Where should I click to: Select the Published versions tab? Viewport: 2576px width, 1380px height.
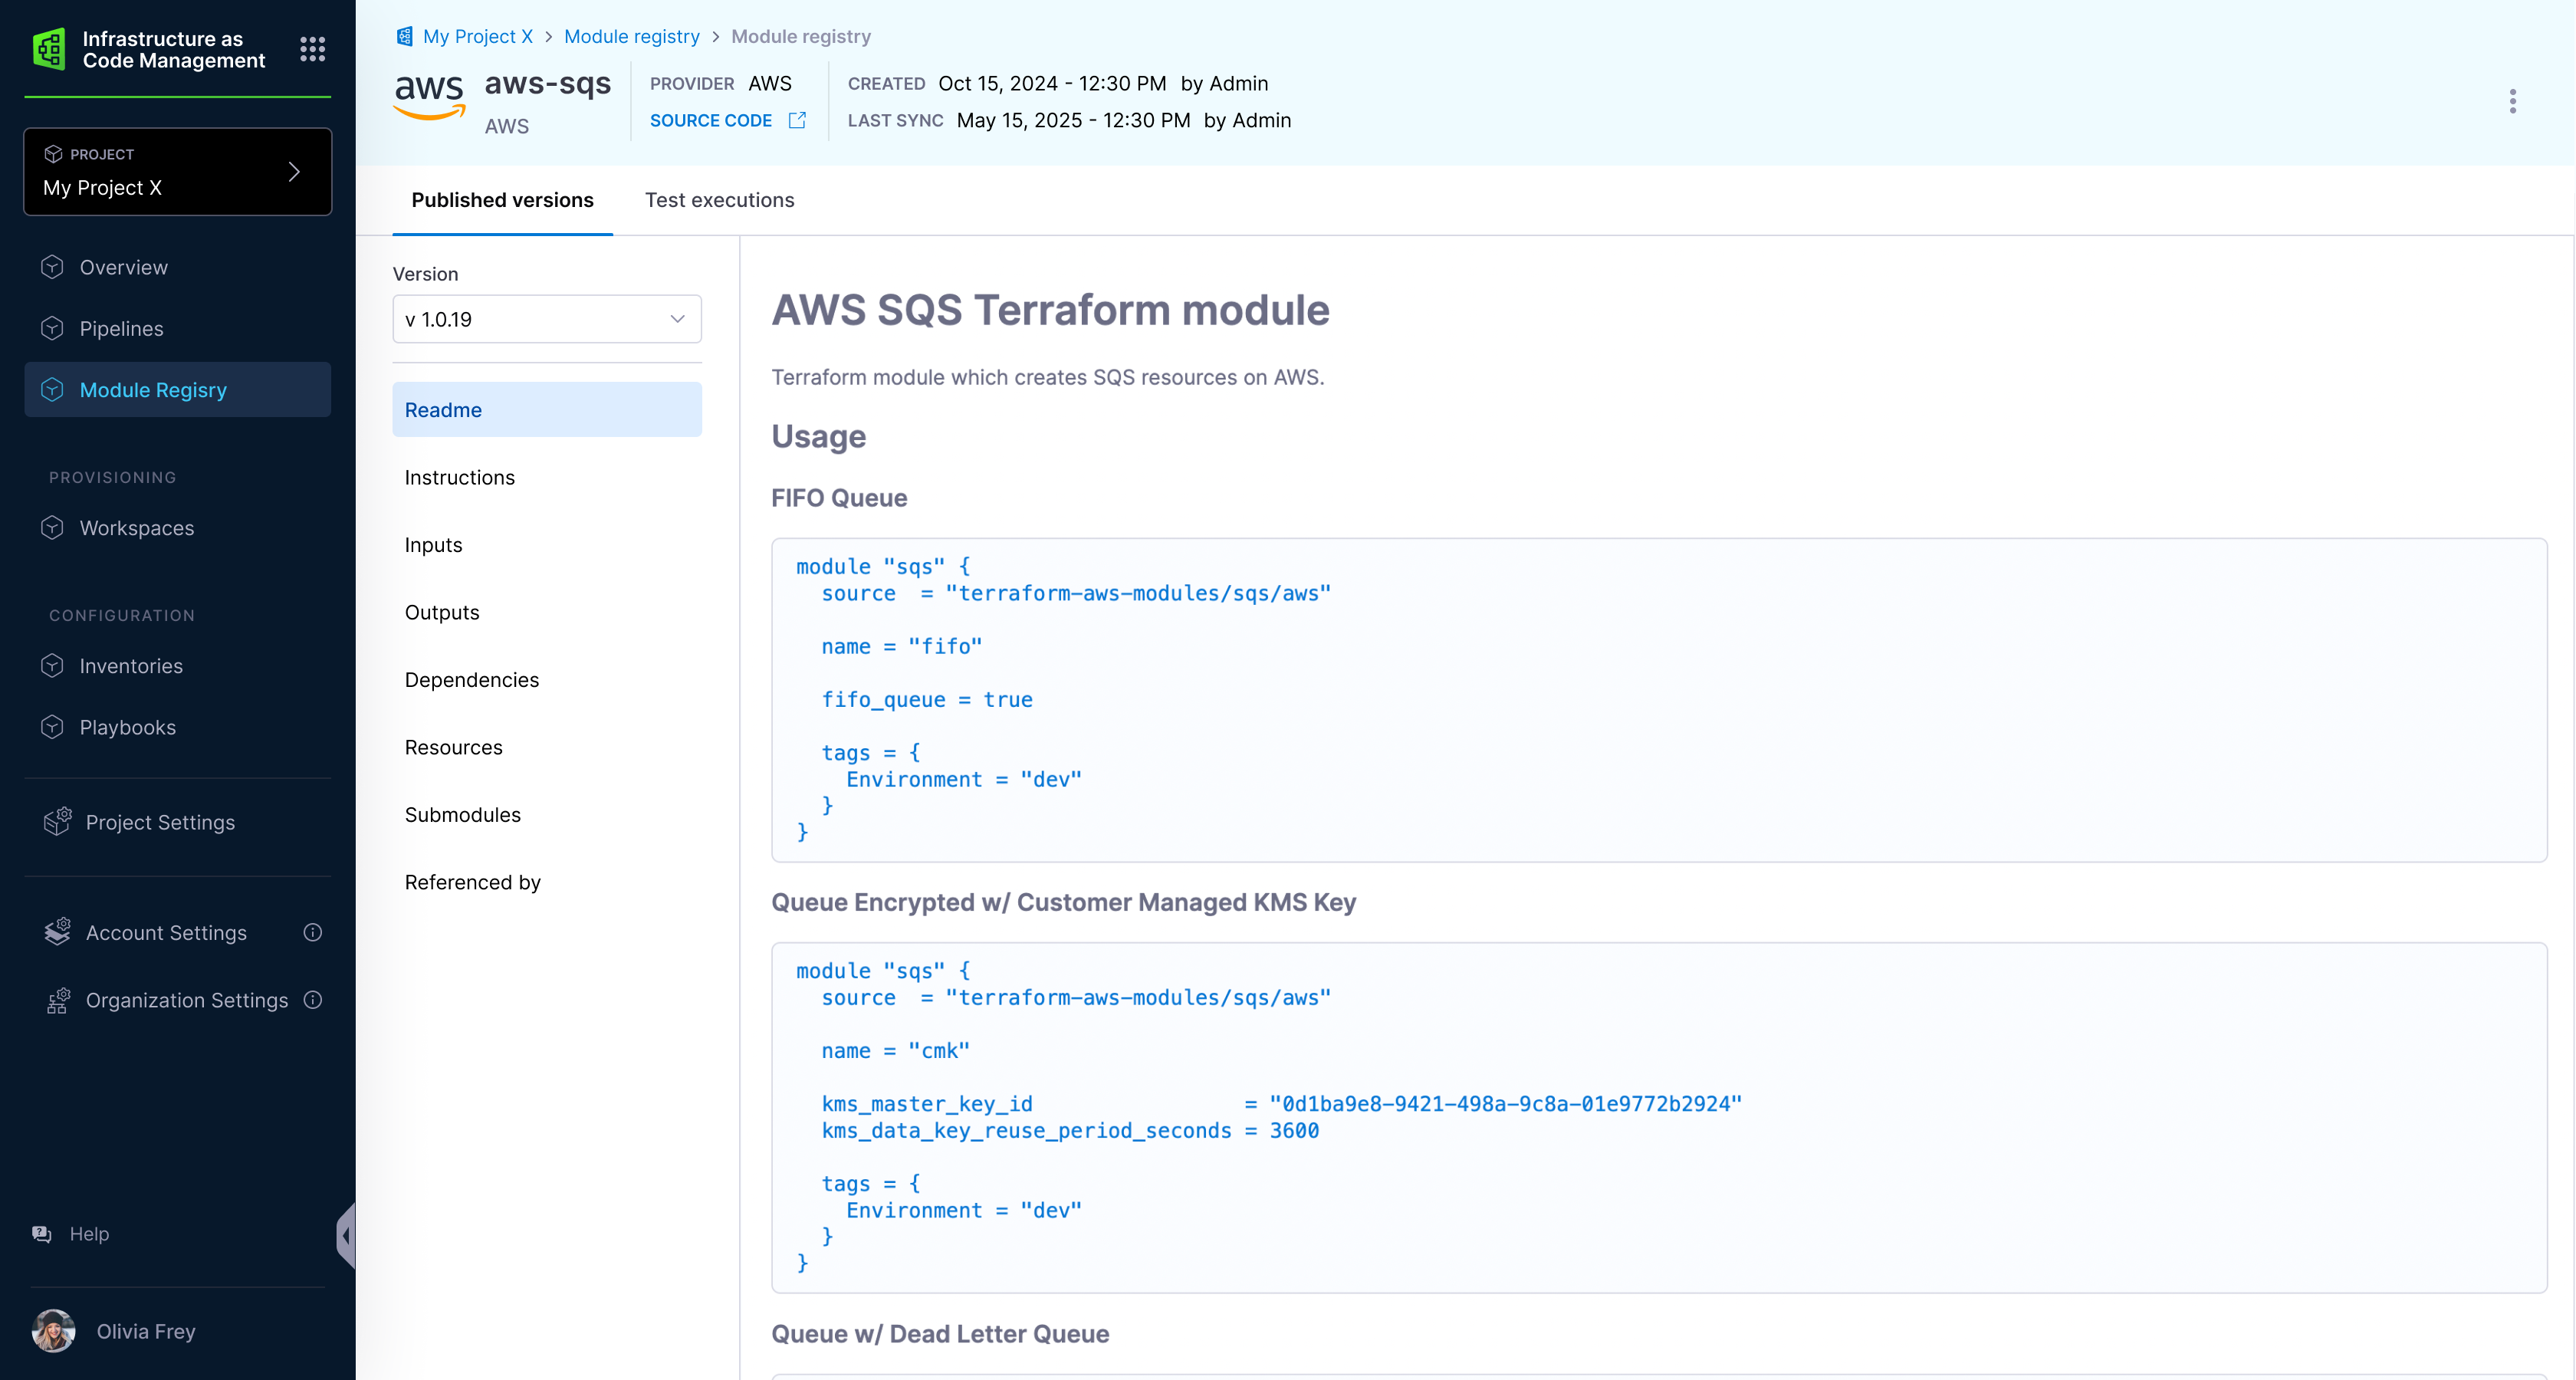click(502, 200)
